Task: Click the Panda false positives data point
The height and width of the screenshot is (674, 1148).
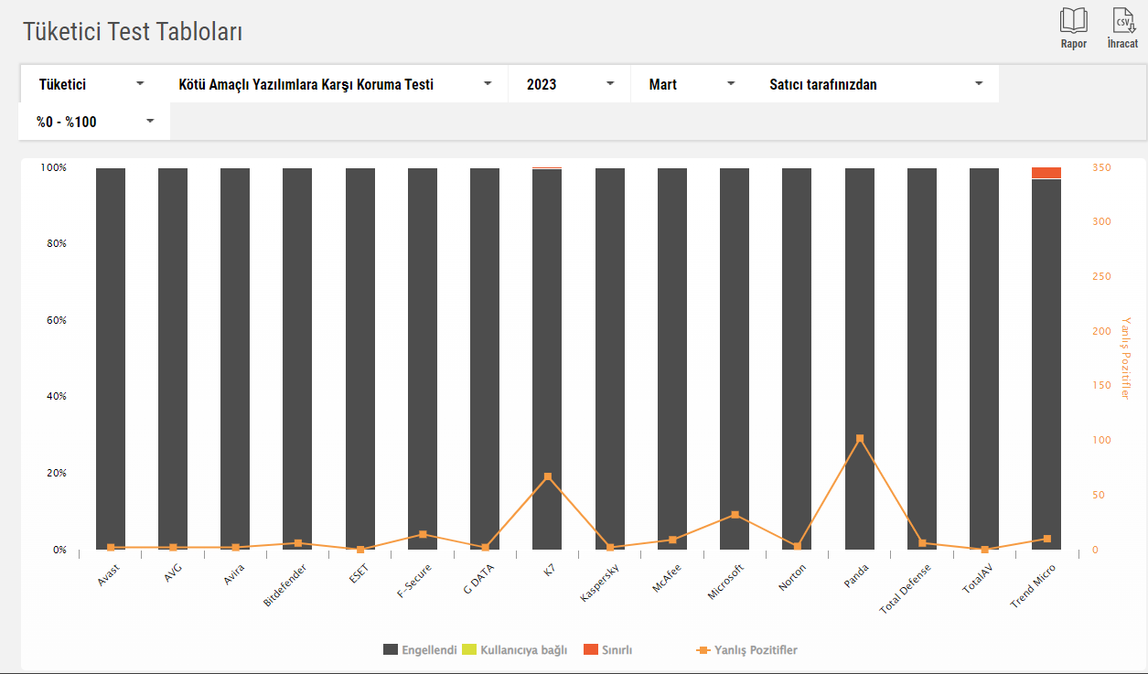Action: click(860, 439)
